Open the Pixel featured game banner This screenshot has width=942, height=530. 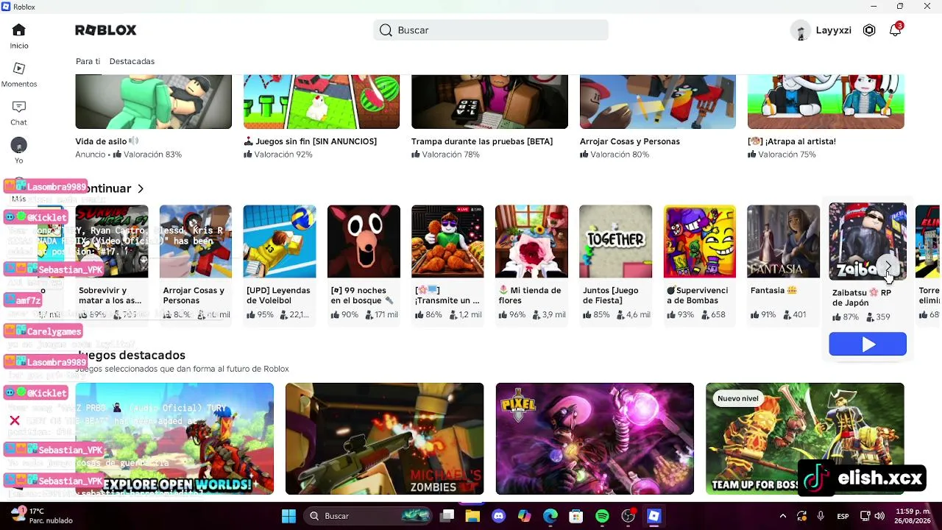(595, 439)
